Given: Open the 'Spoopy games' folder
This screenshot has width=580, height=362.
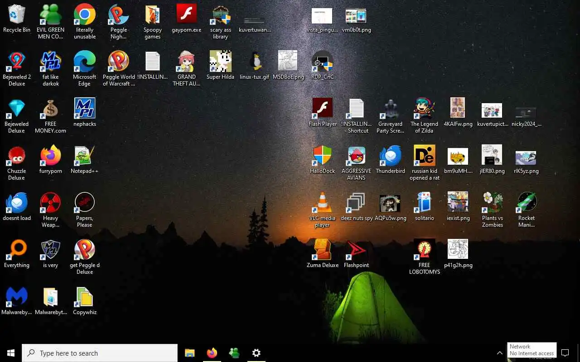Looking at the screenshot, I should click(153, 22).
